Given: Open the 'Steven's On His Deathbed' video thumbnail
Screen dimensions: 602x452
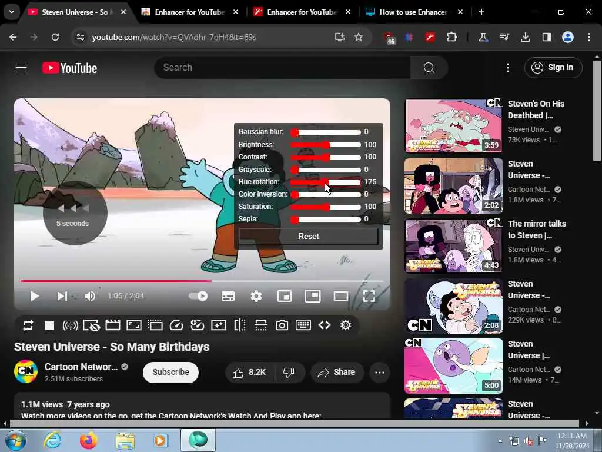Looking at the screenshot, I should point(453,125).
